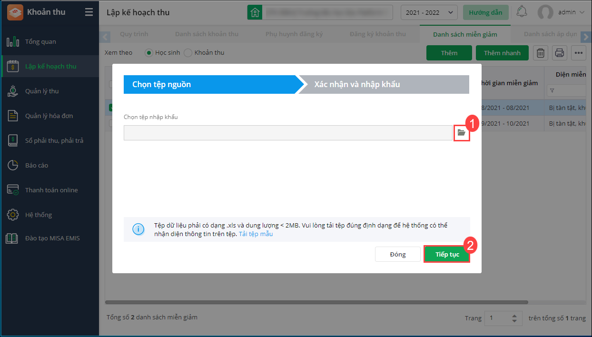
Task: Click the Tải tệp mẫu link
Action: point(256,234)
